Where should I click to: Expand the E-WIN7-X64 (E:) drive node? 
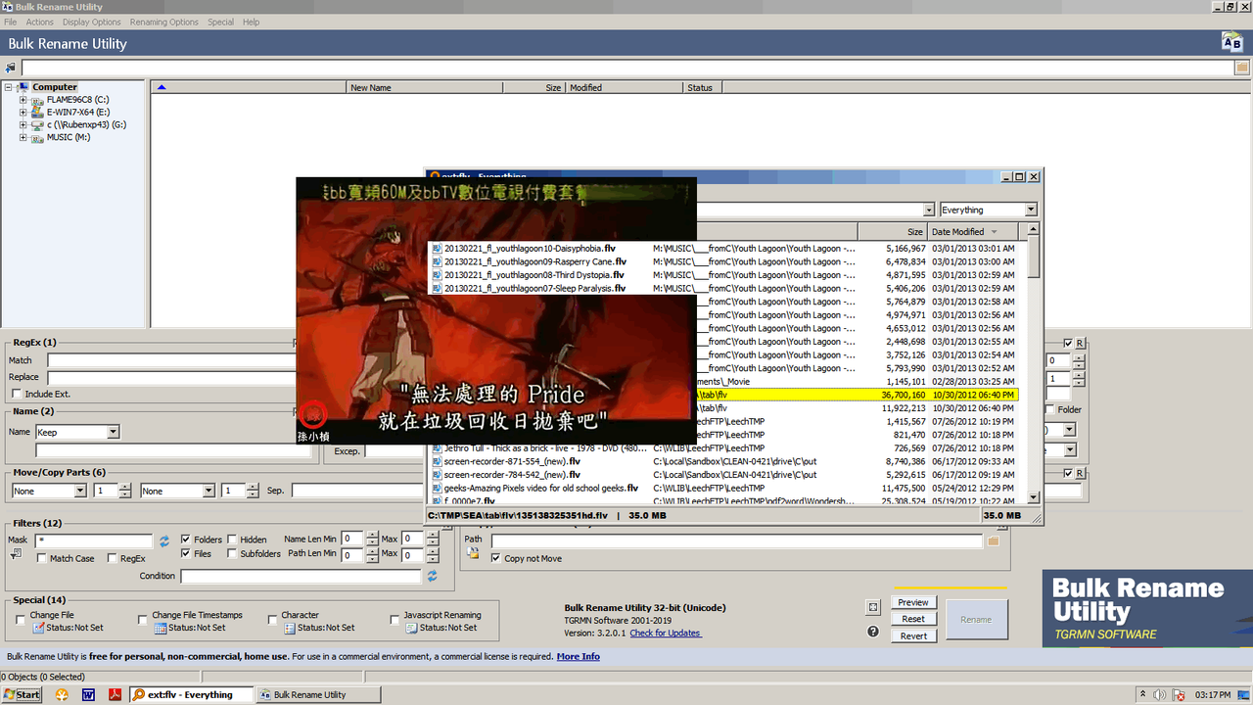coord(23,113)
